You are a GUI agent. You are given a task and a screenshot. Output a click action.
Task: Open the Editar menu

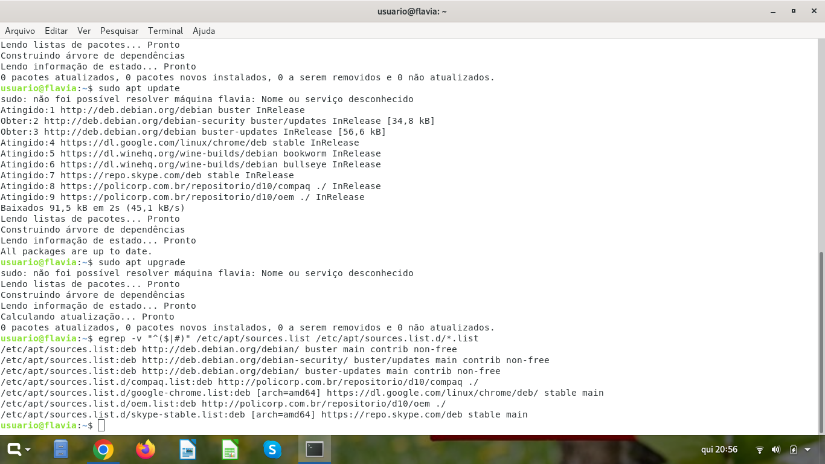coord(56,31)
